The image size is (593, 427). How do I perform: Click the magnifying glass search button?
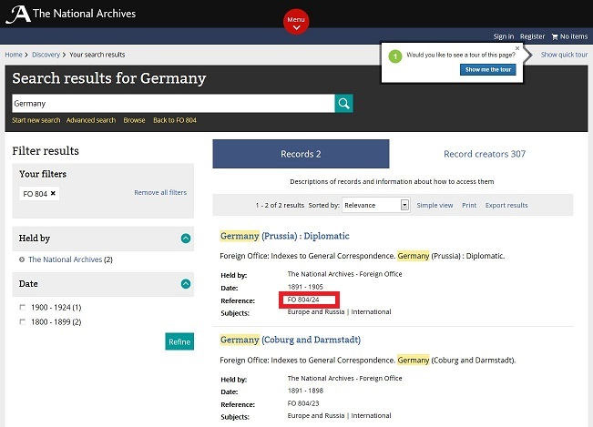(343, 104)
